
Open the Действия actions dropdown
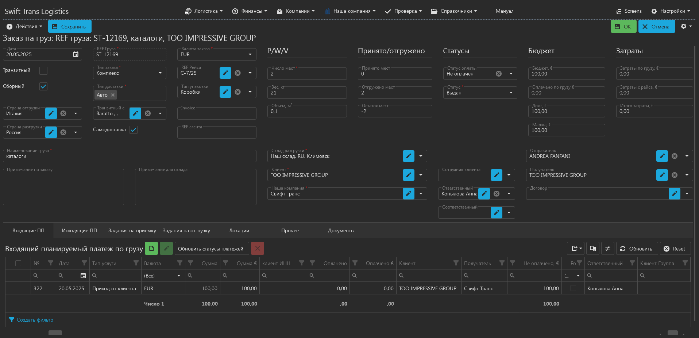pyautogui.click(x=24, y=26)
